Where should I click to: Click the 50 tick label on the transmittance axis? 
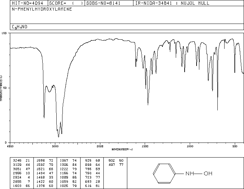pos(5,88)
